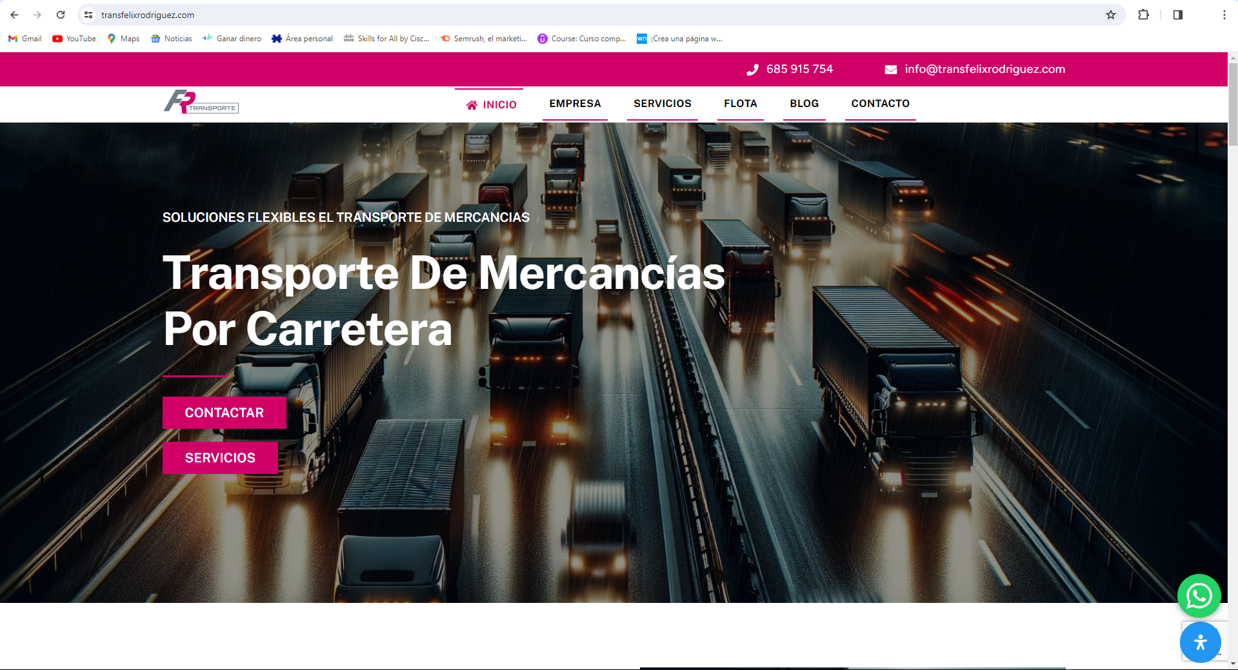Screen dimensions: 1238x670
Task: Click the SOLUCIONES FLEXIBLES subtitle text
Action: [346, 217]
